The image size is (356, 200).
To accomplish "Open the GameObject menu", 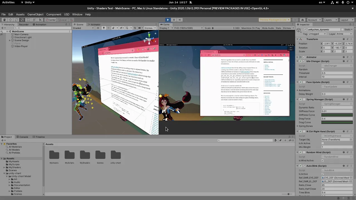I will click(35, 14).
